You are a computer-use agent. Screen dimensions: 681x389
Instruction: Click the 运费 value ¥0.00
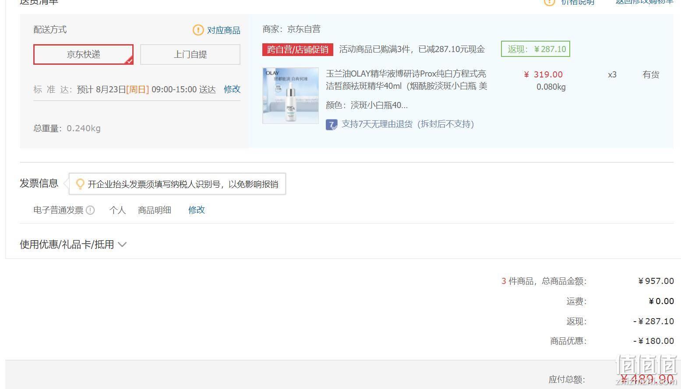pos(661,301)
